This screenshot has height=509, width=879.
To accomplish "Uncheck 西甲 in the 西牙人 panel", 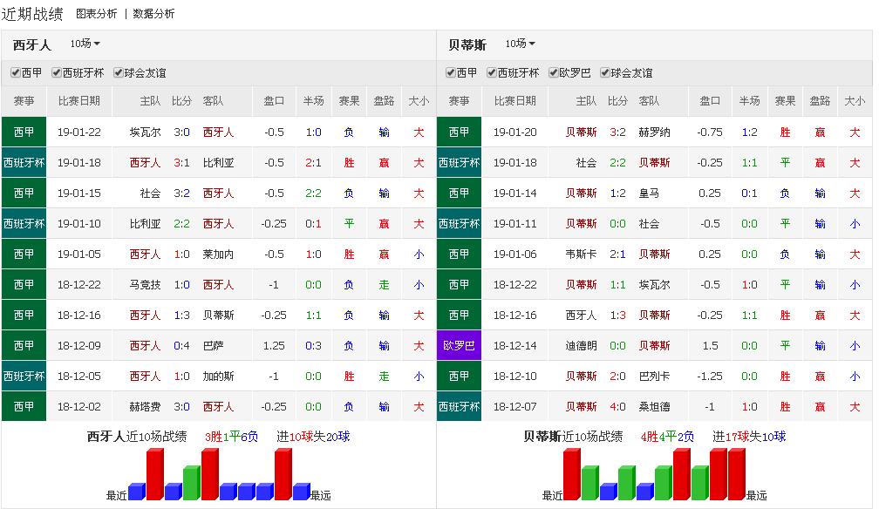I will tap(16, 73).
